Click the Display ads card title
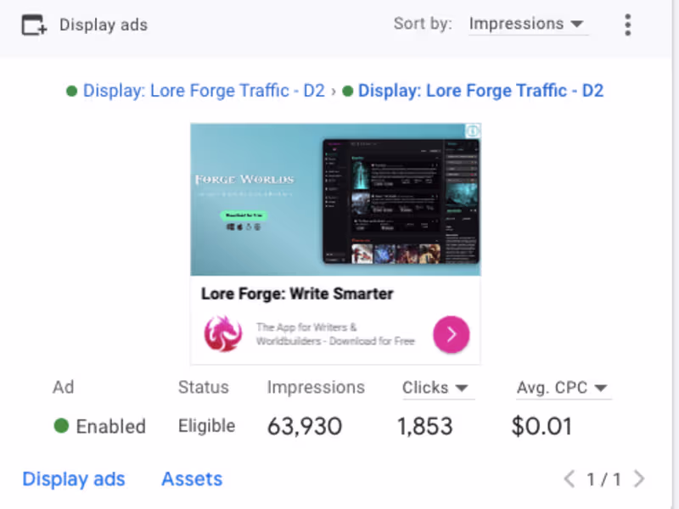 [x=104, y=25]
